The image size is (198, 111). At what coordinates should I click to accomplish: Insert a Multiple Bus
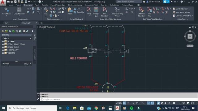pos(96,12)
